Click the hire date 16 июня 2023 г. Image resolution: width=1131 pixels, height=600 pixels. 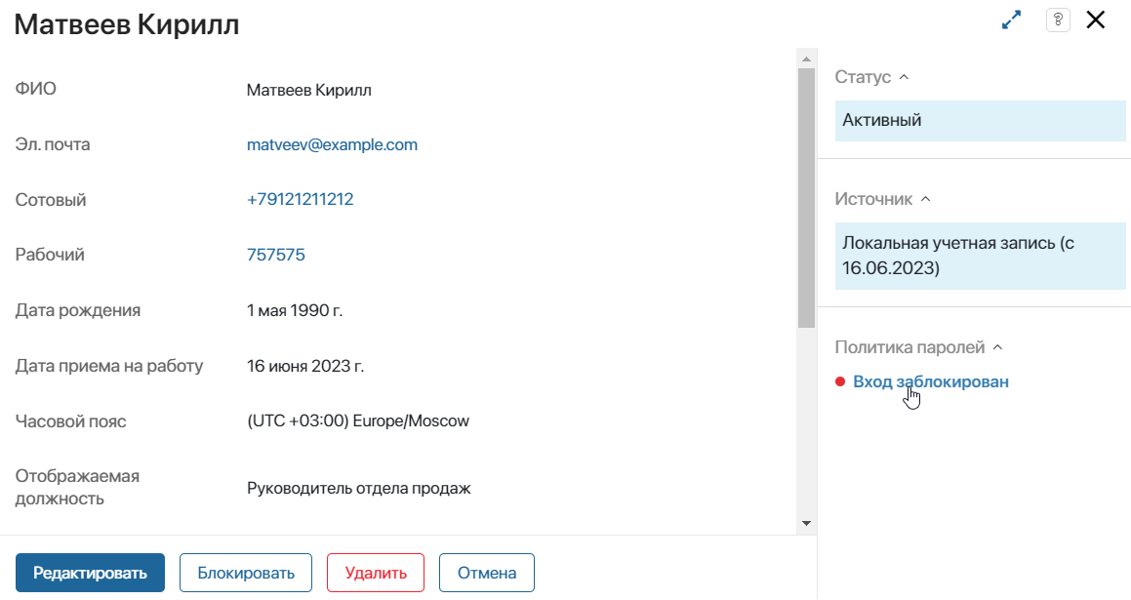[x=305, y=366]
